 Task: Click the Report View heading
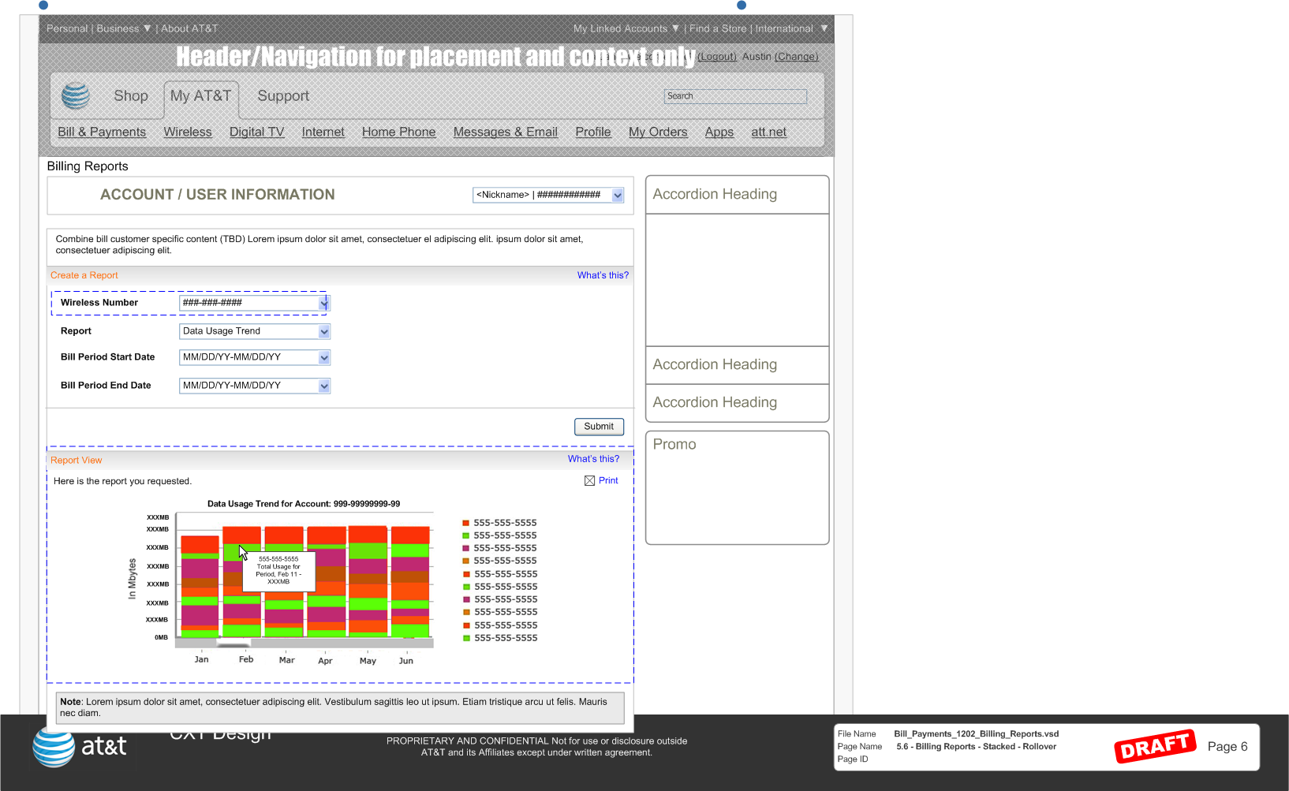tap(77, 461)
